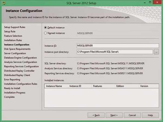Image resolution: width=163 pixels, height=122 pixels.
Task: Click the Instance Name column header
Action: pos(56,86)
